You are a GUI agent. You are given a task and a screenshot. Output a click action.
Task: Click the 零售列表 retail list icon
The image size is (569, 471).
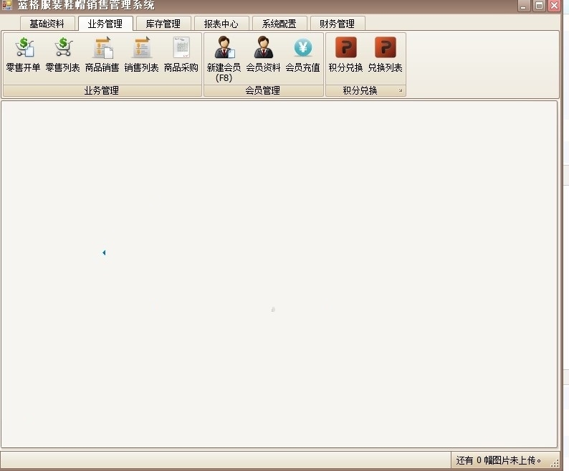(62, 54)
